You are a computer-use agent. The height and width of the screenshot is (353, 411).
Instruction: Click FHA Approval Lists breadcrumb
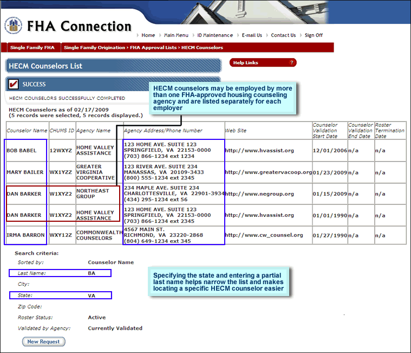[x=153, y=48]
